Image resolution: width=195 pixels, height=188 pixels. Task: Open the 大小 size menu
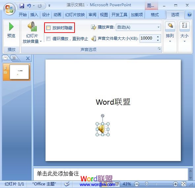pyautogui.click(x=184, y=32)
